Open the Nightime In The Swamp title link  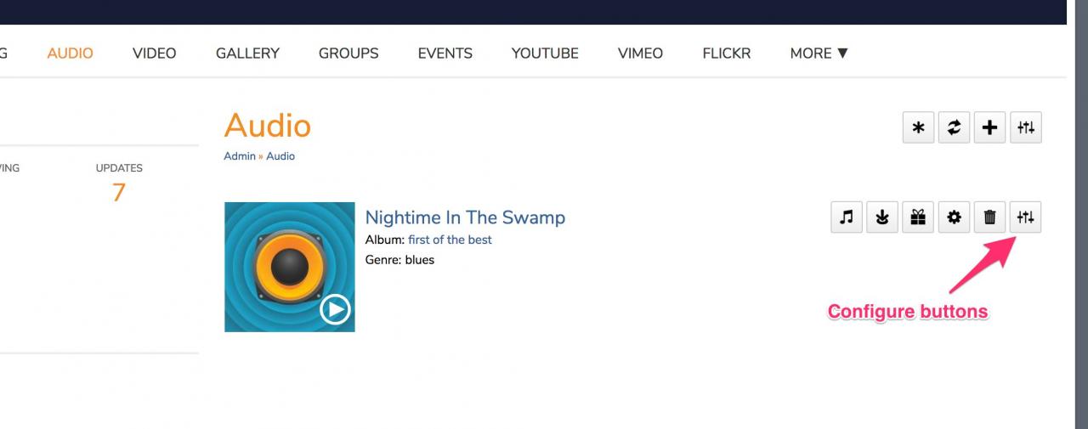pyautogui.click(x=465, y=217)
